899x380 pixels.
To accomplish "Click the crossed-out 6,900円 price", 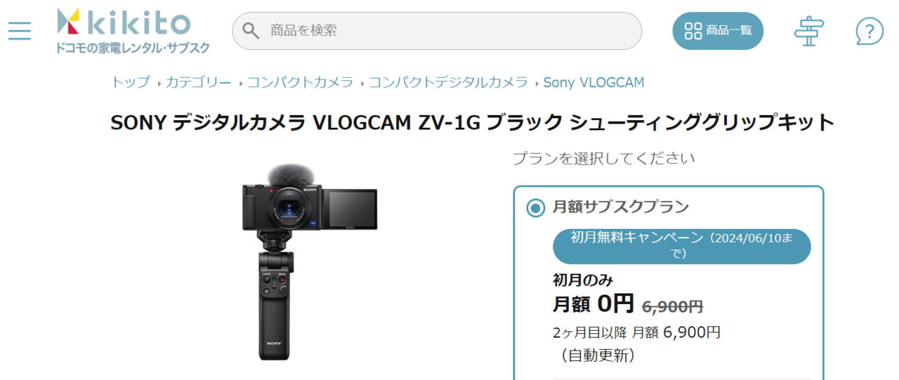I will (673, 306).
